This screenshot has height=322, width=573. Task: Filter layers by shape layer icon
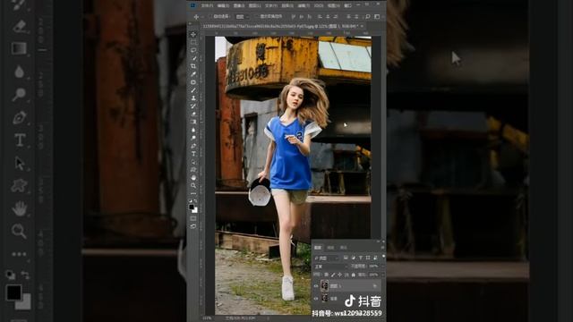pos(368,258)
